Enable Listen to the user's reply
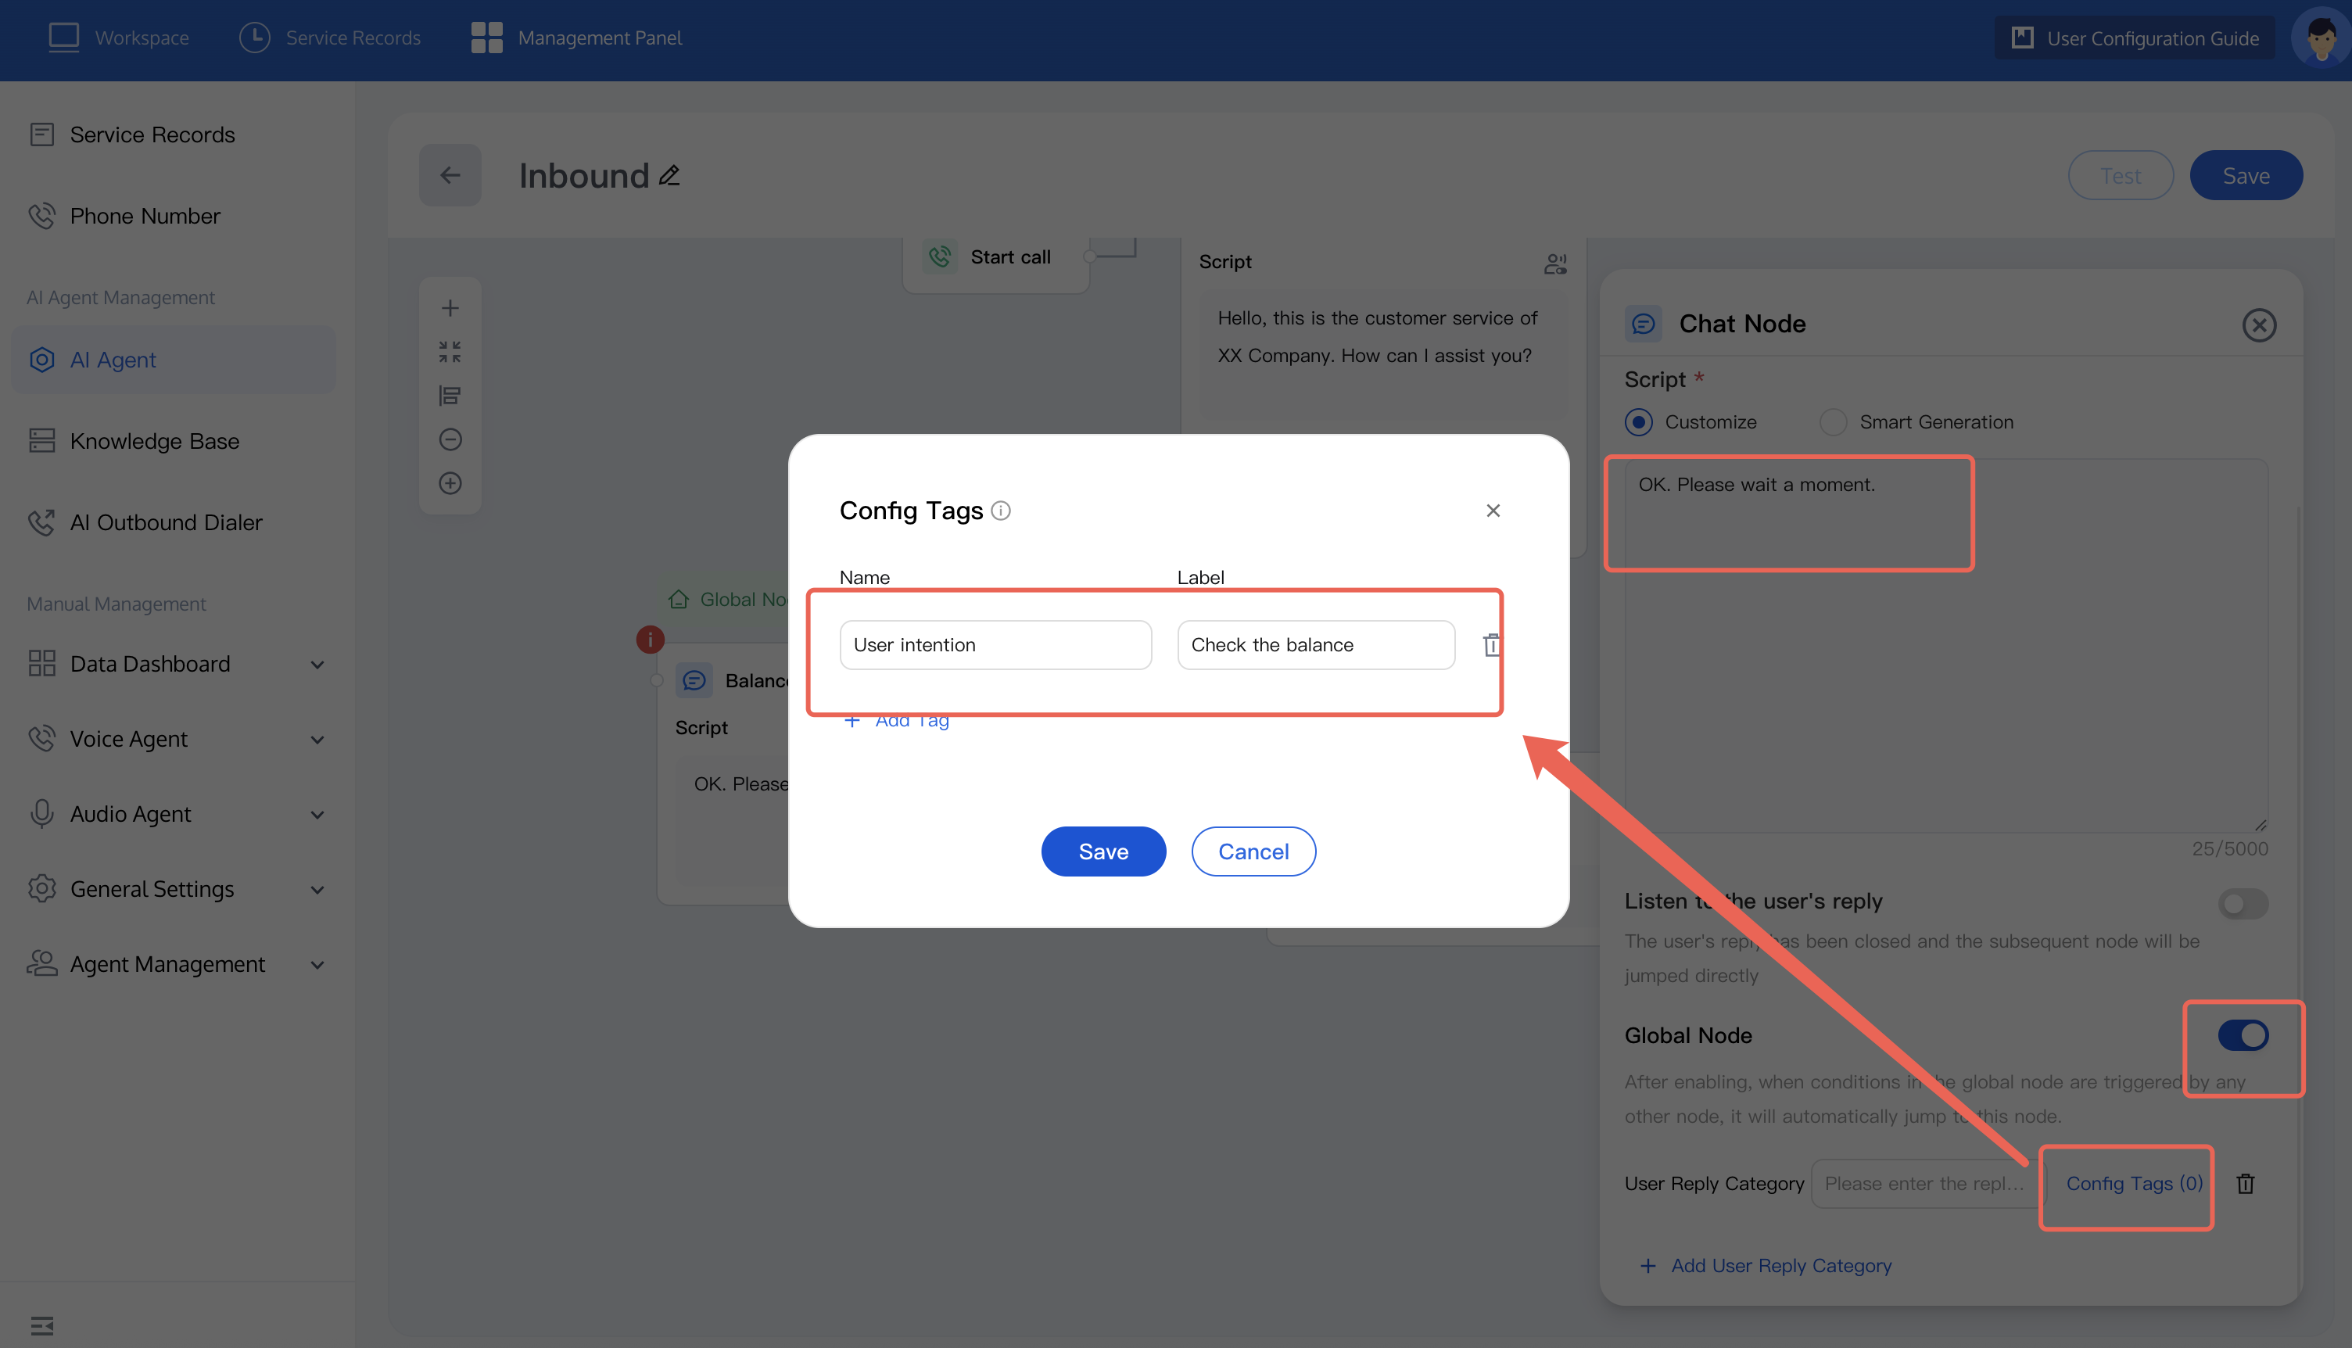Viewport: 2352px width, 1348px height. tap(2242, 904)
